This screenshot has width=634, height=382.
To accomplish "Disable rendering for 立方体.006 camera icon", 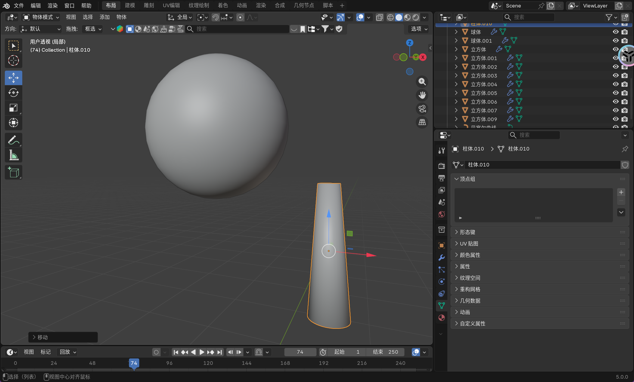I will 625,102.
